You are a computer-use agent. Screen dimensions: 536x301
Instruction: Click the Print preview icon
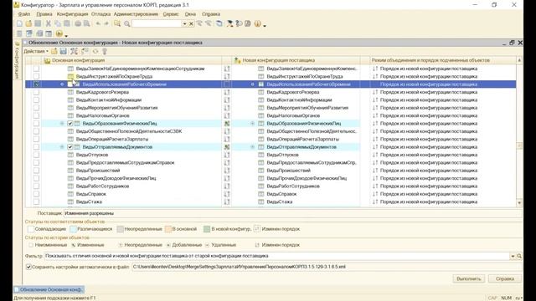pyautogui.click(x=87, y=23)
